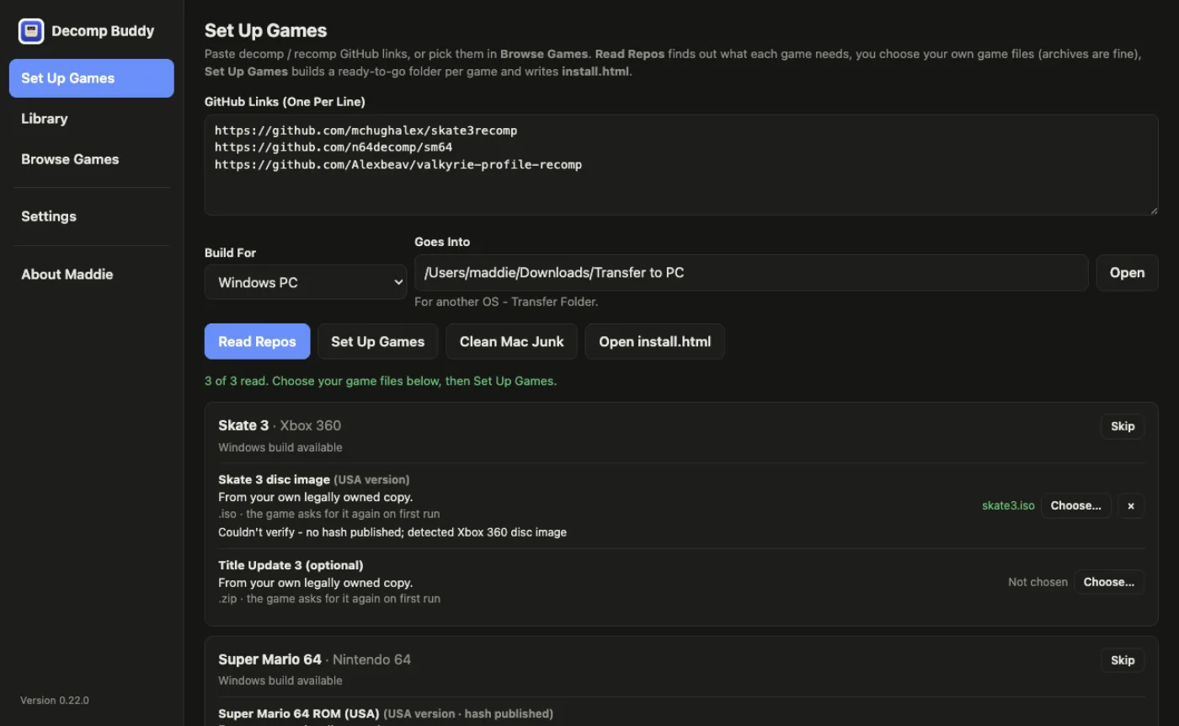Click Open next to the Goes Into path

tap(1127, 273)
